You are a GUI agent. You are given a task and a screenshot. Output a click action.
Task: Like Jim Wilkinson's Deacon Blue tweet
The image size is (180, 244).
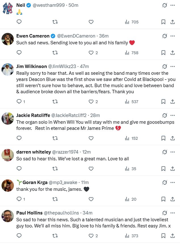pyautogui.click(x=91, y=101)
